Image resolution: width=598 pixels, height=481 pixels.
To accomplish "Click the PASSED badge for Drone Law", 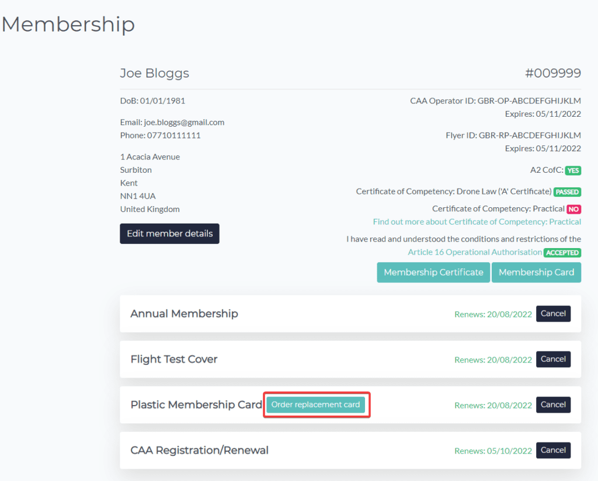I will [x=567, y=191].
